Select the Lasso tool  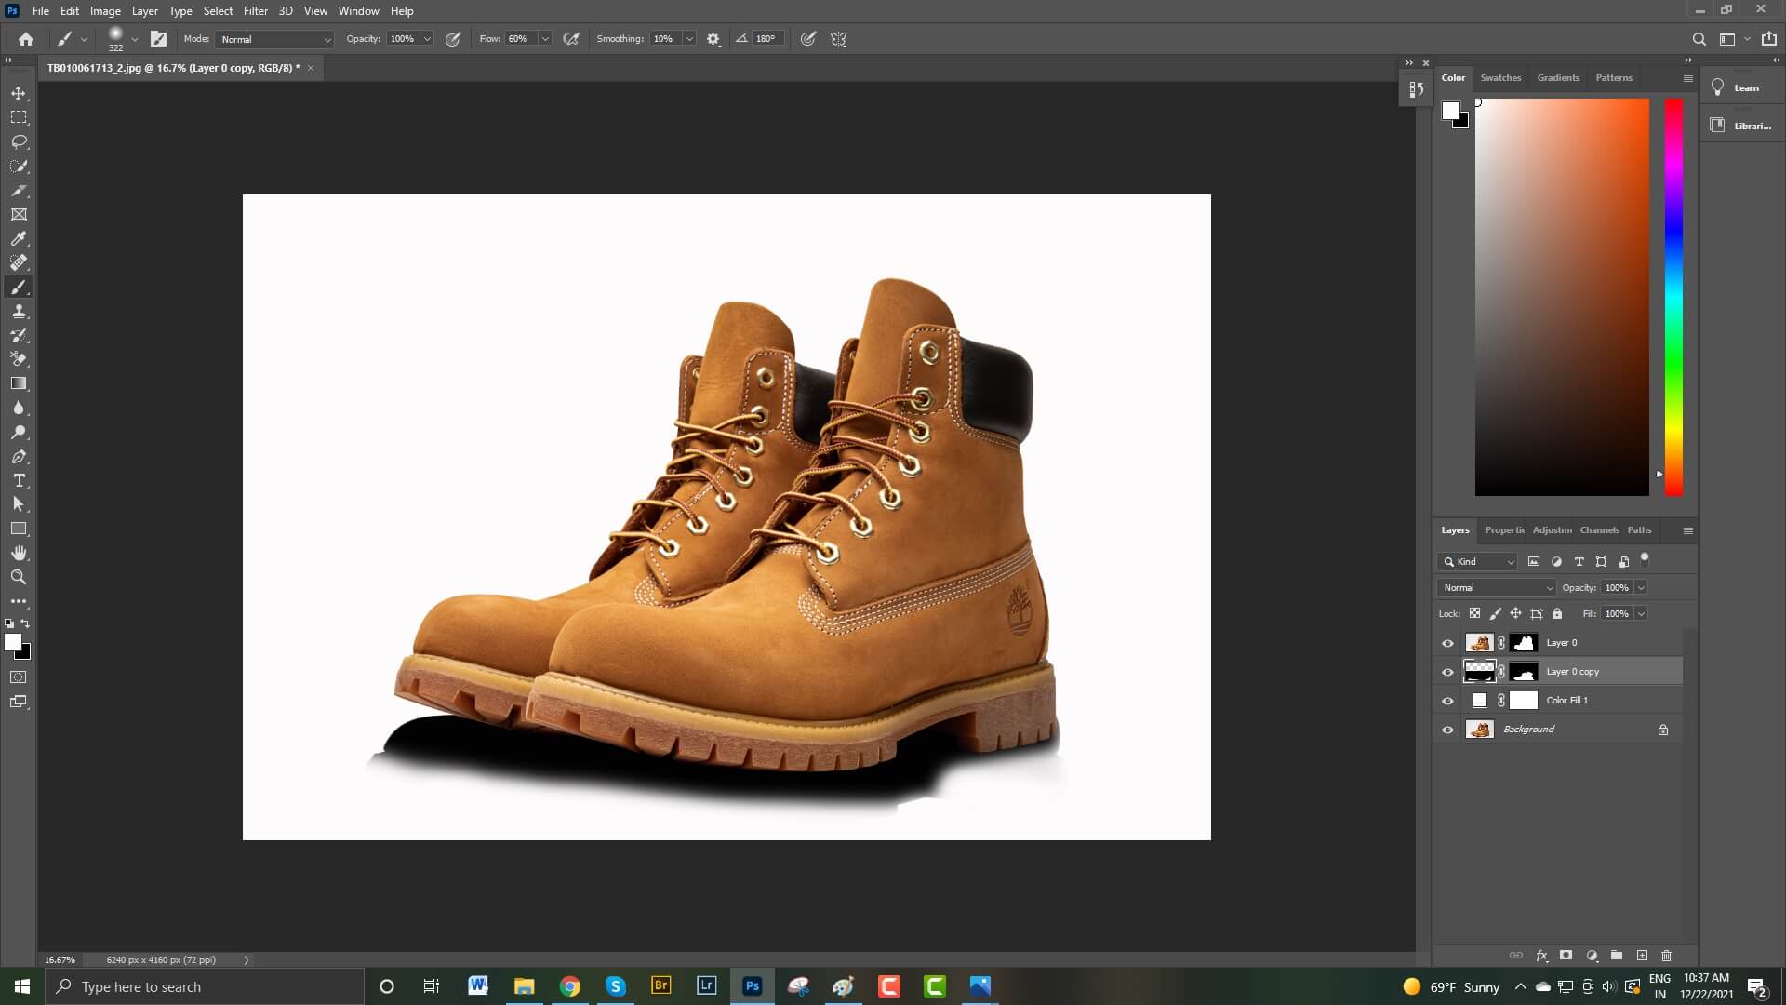pos(19,141)
